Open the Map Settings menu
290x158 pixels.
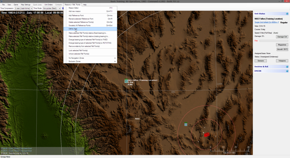25,5
